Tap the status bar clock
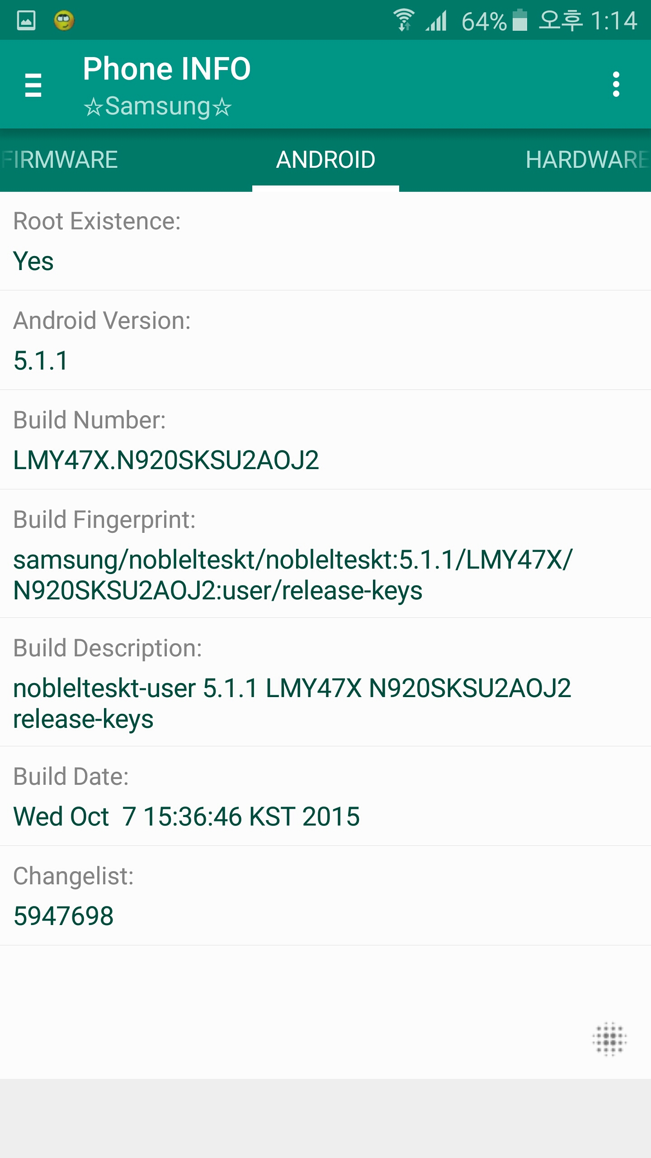 coord(588,20)
